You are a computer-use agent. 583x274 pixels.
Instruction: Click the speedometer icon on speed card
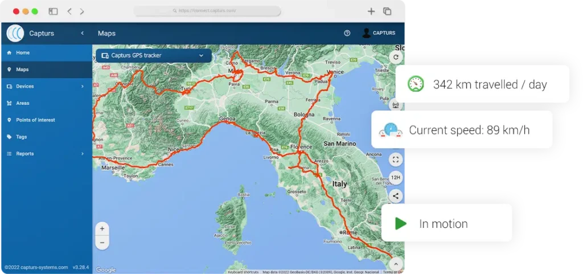391,130
